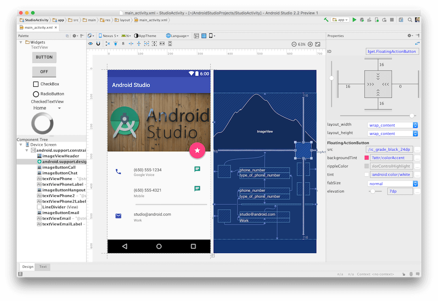Tick the CheckBox widget in the palette
438x301 pixels.
click(x=36, y=84)
